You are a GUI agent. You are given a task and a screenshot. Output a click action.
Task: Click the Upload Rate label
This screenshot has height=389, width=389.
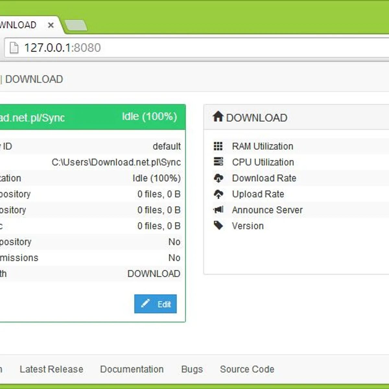click(x=258, y=194)
